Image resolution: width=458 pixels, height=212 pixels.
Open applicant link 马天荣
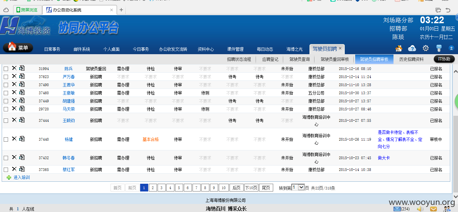pos(69,109)
